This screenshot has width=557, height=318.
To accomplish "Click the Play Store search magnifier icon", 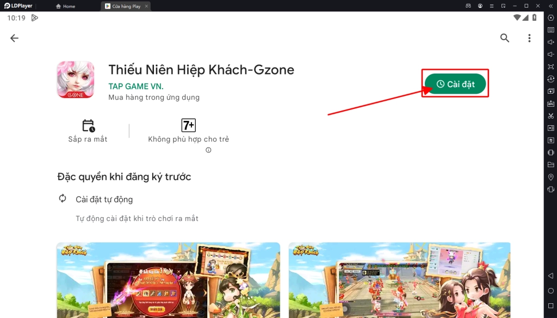I will 505,38.
